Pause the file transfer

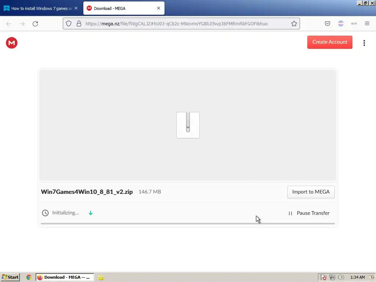pyautogui.click(x=309, y=213)
